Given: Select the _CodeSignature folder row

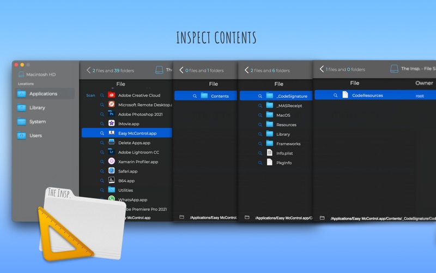Looking at the screenshot, I should click(x=276, y=96).
